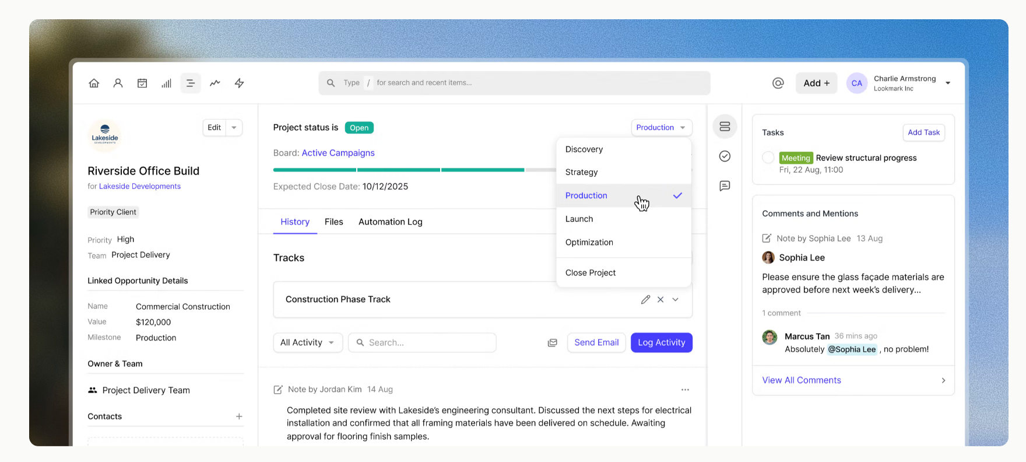Click Marcus Tan's avatar photo
Viewport: 1026px width, 462px height.
(770, 337)
